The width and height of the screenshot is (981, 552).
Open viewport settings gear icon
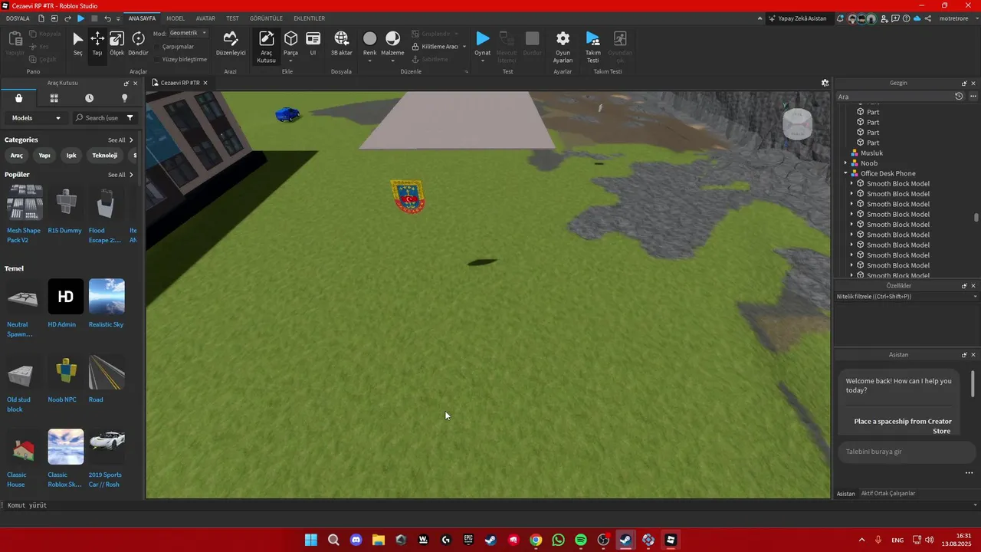(x=825, y=83)
